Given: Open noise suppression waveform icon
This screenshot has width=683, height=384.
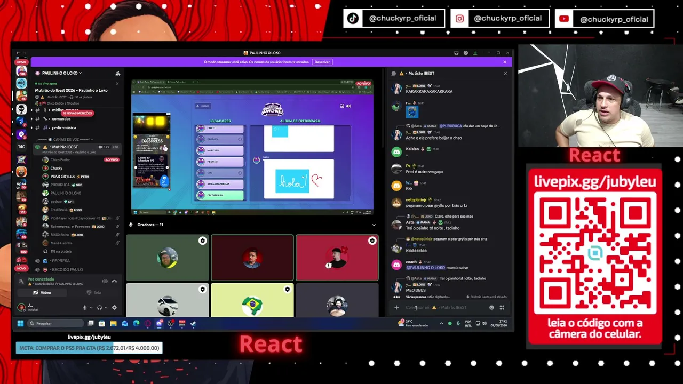Looking at the screenshot, I should coord(105,281).
